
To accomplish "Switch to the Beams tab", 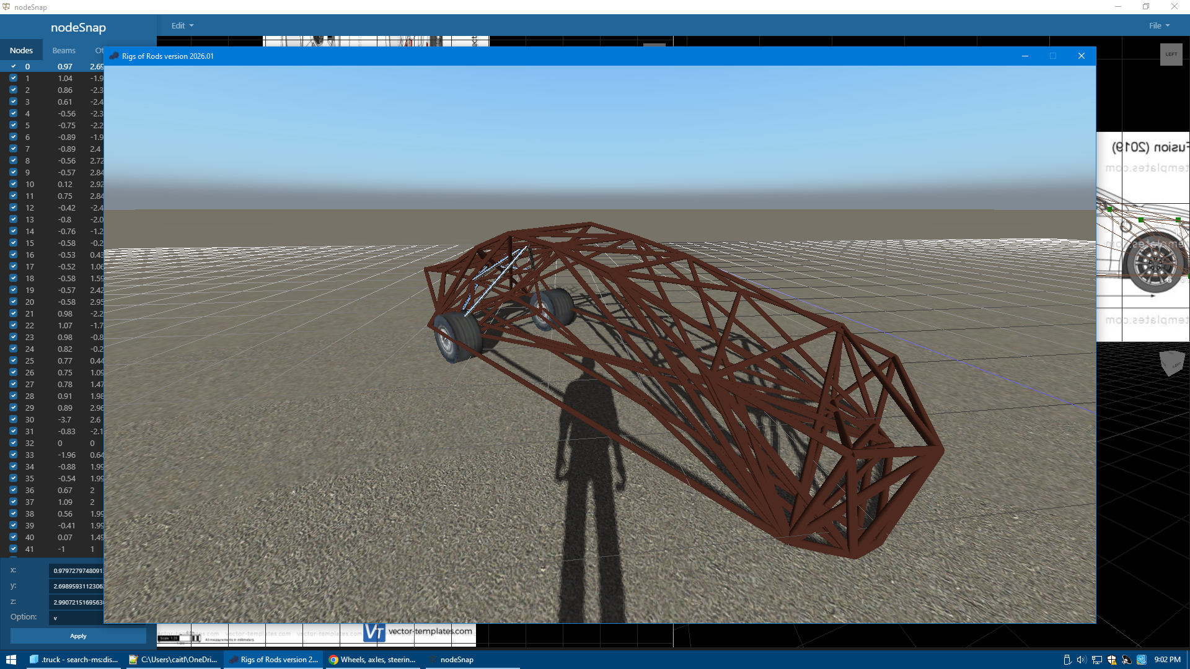I will click(x=64, y=51).
